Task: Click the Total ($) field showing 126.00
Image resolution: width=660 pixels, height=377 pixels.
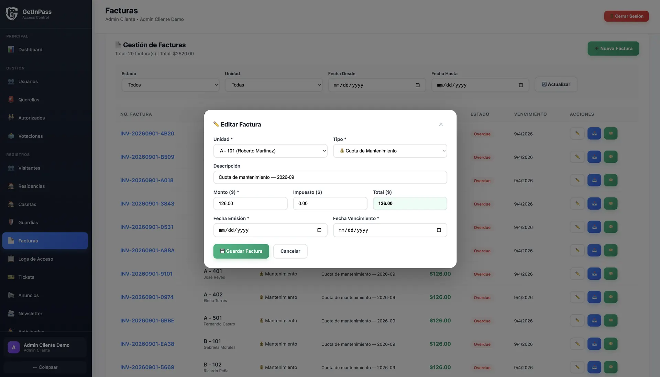Action: coord(410,203)
